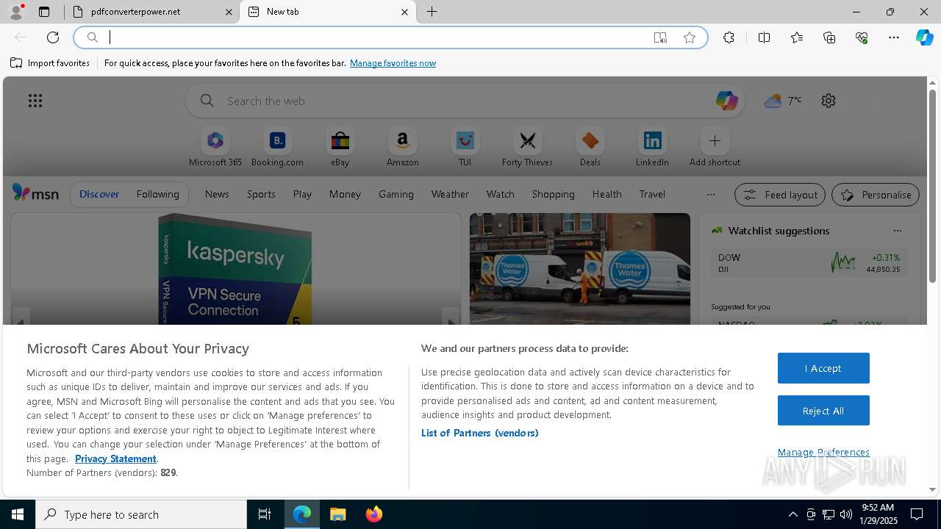Open the Privacy Statement link
Screen dimensions: 941x529
pyautogui.click(x=115, y=458)
